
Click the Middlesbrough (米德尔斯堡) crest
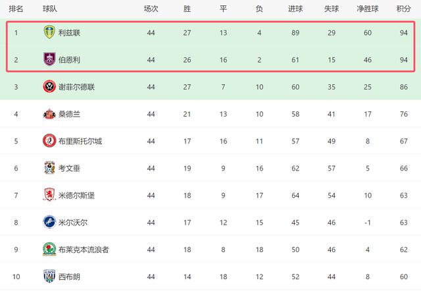point(49,195)
